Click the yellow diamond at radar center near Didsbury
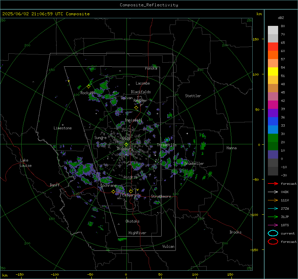Screen dimensions: 298x279 pos(126,145)
